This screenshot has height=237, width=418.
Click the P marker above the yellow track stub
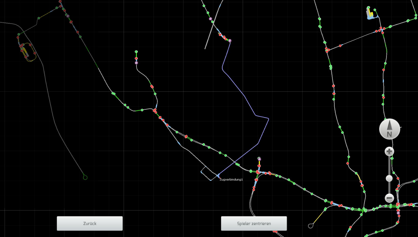pyautogui.click(x=259, y=159)
